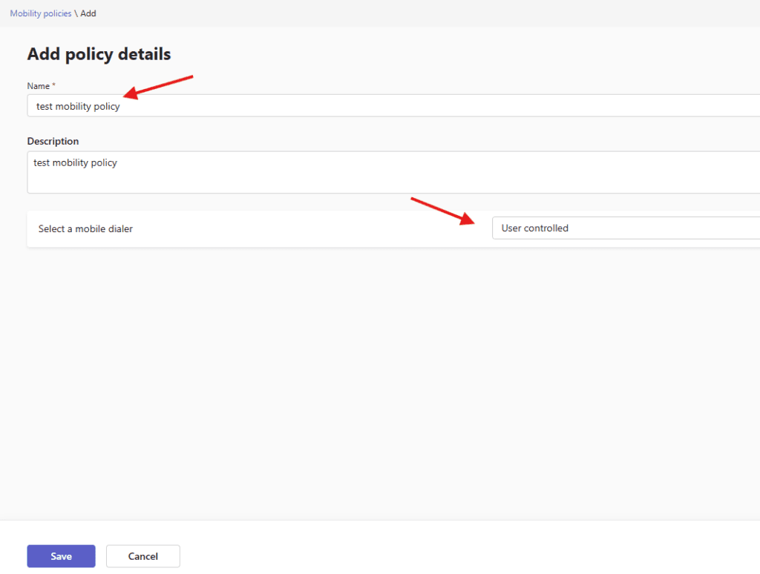The height and width of the screenshot is (574, 760).
Task: Click the red arrow pointing at Name field
Action: pos(158,85)
